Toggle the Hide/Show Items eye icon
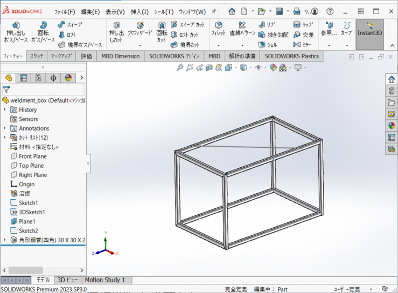The height and width of the screenshot is (293, 398). pyautogui.click(x=259, y=67)
